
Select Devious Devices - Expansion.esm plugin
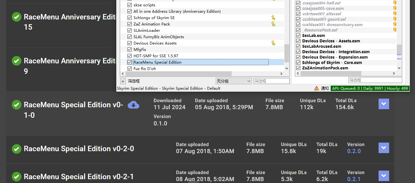(335, 57)
